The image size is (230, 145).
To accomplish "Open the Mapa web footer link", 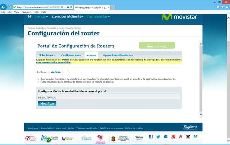I will [61, 128].
